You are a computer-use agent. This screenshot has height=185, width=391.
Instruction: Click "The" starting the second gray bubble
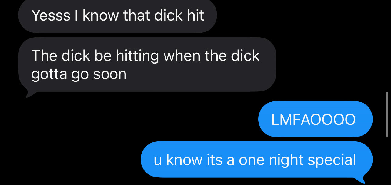click(44, 56)
